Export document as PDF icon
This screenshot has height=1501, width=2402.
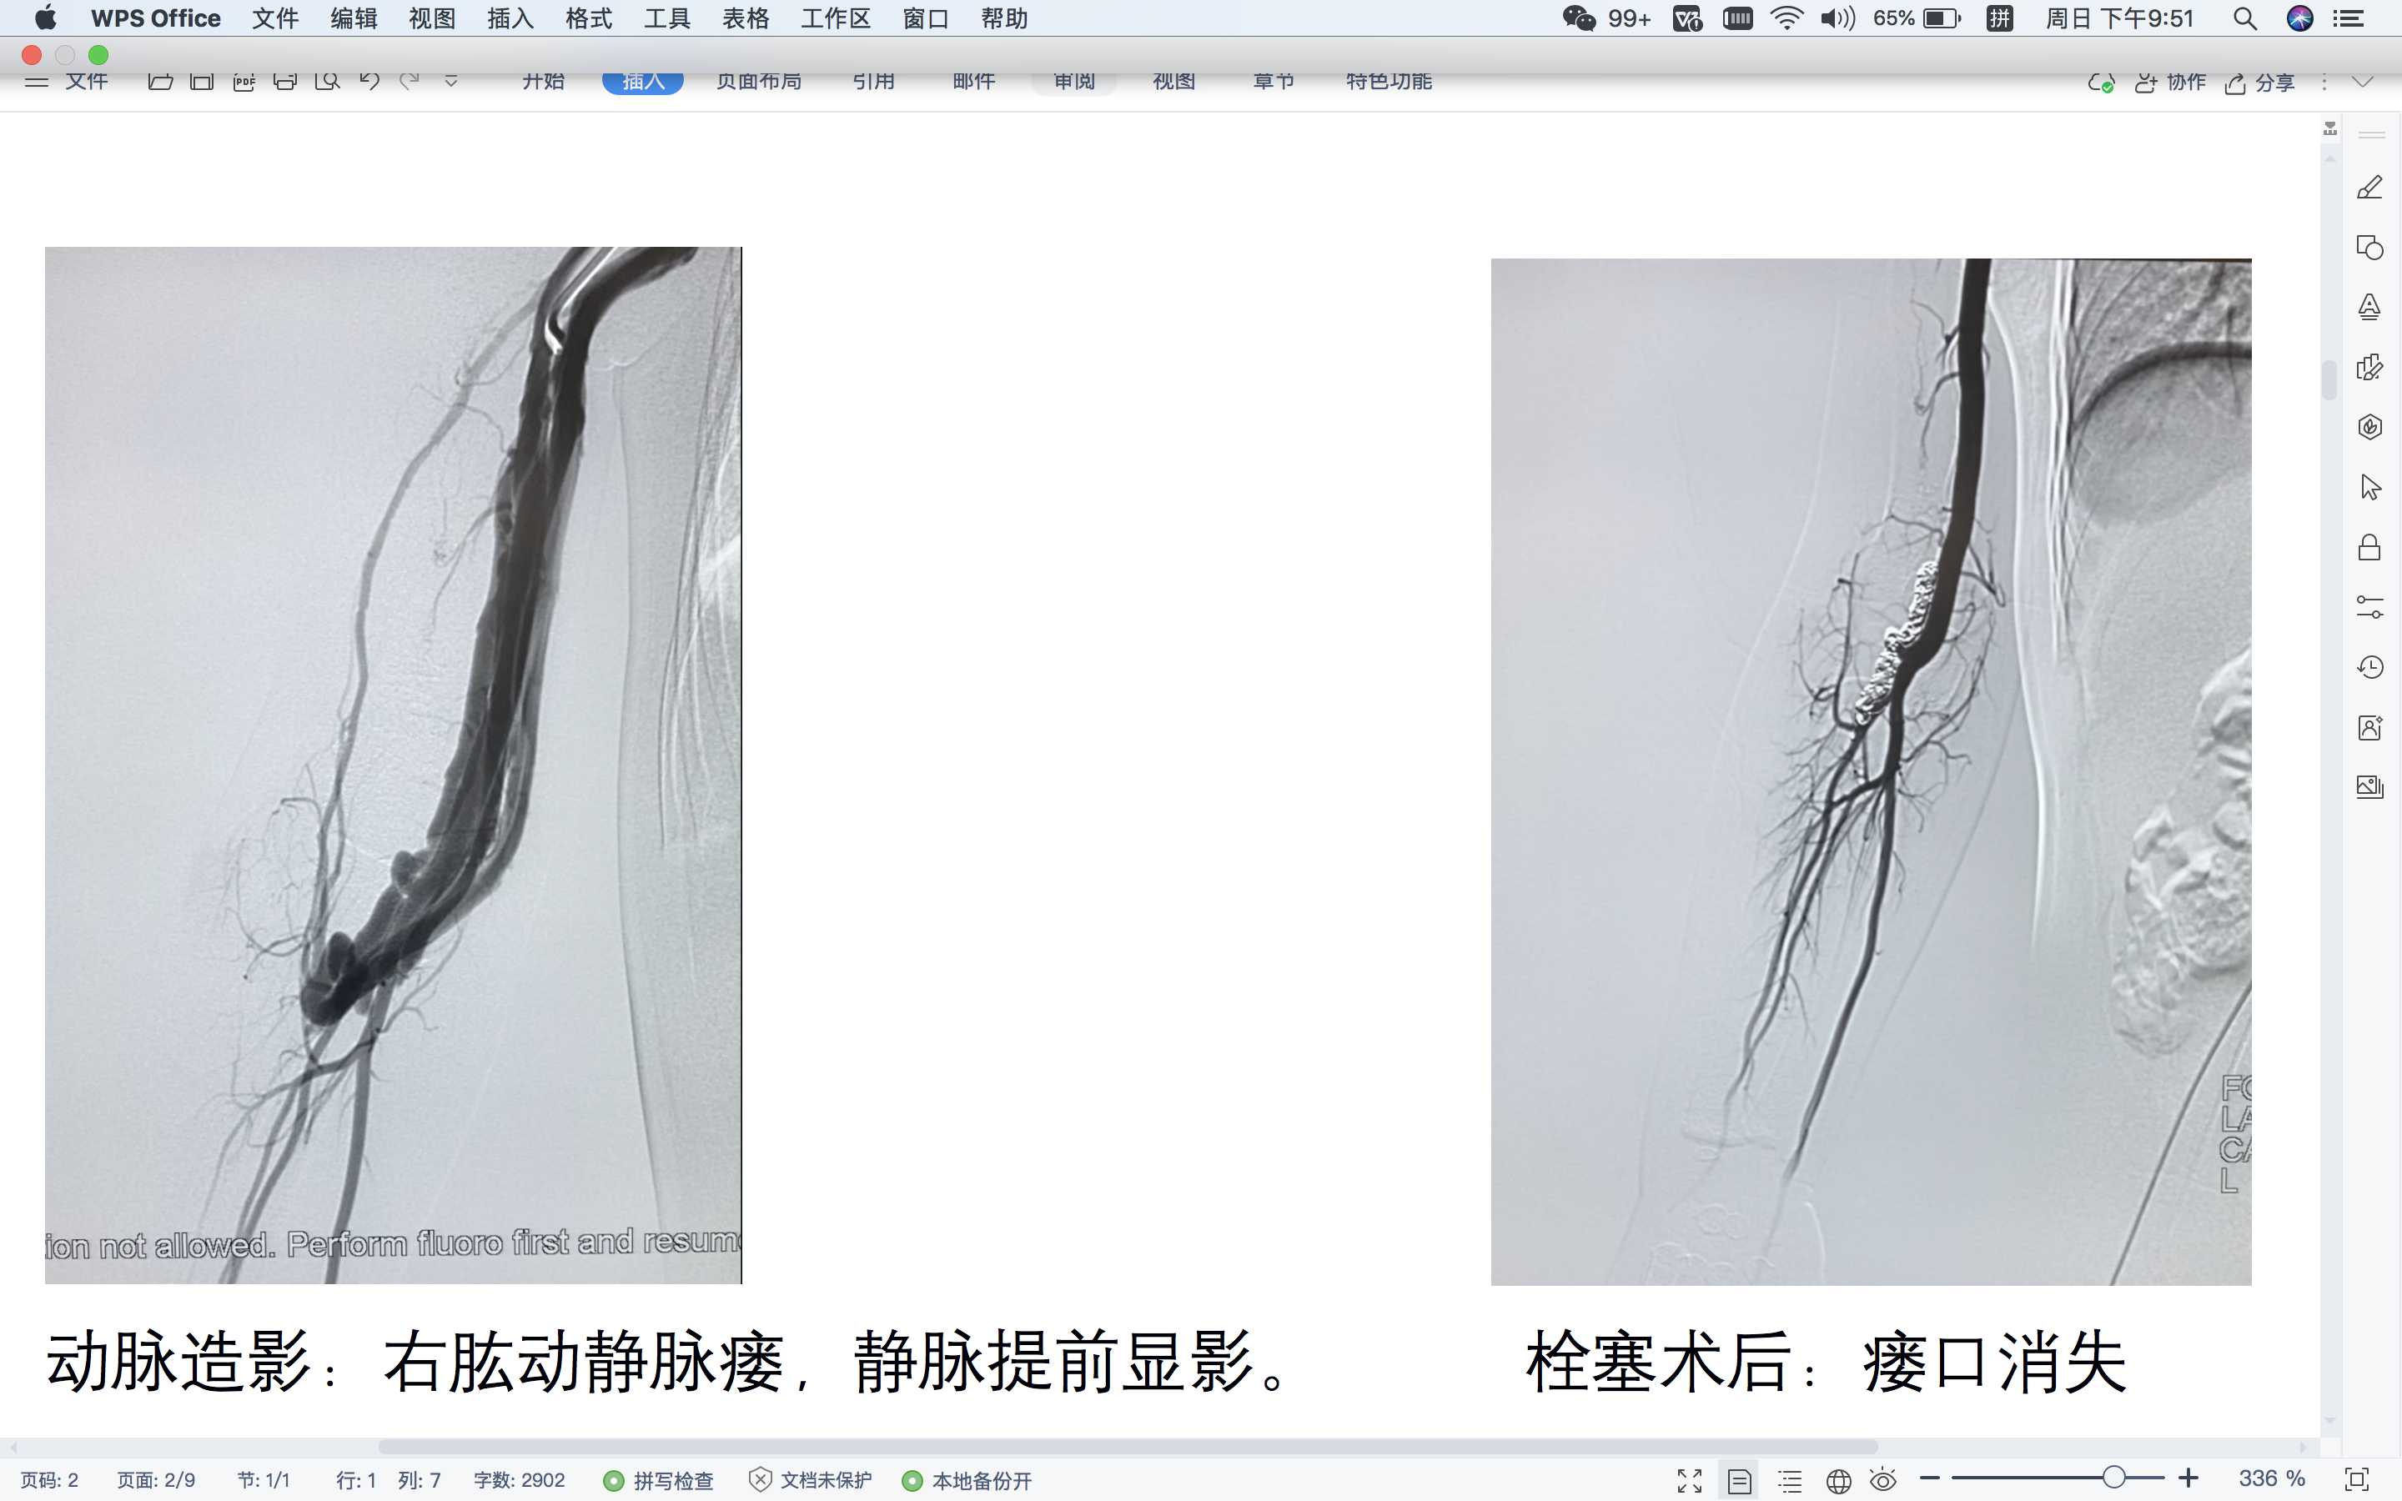click(x=244, y=82)
